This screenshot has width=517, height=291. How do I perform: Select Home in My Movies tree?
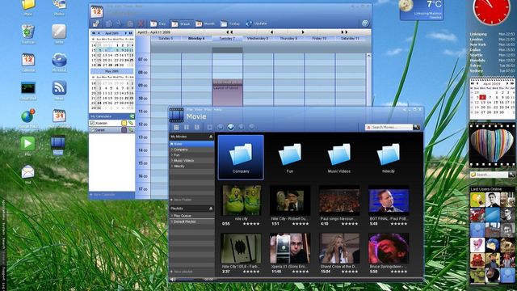pos(191,144)
